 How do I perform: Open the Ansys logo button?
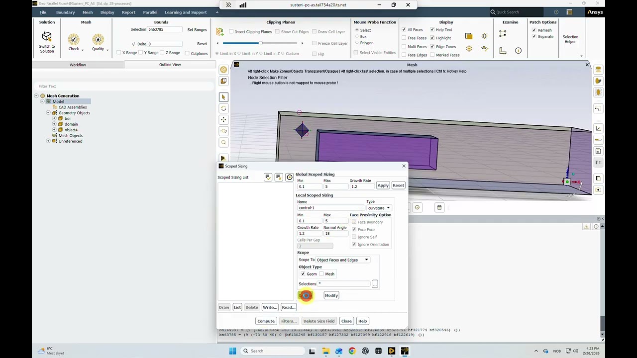pyautogui.click(x=595, y=12)
